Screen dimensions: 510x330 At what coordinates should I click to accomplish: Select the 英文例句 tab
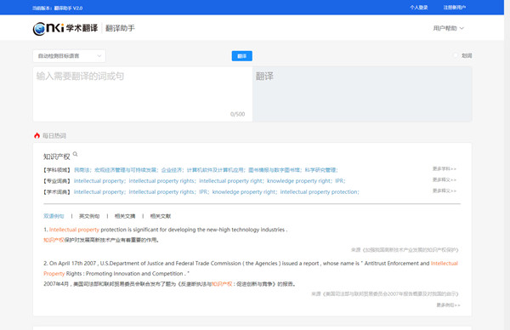(89, 216)
